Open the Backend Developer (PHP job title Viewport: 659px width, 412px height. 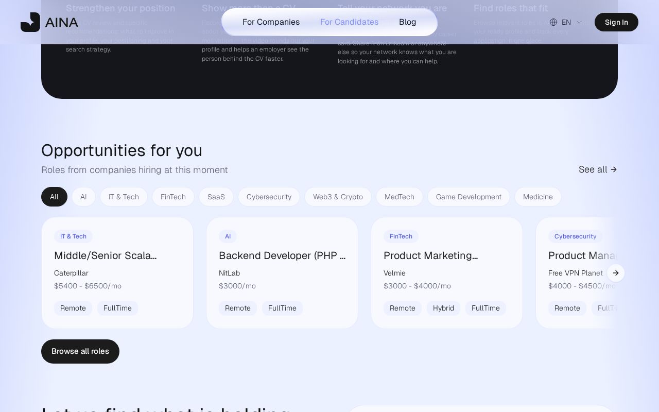[x=282, y=255]
